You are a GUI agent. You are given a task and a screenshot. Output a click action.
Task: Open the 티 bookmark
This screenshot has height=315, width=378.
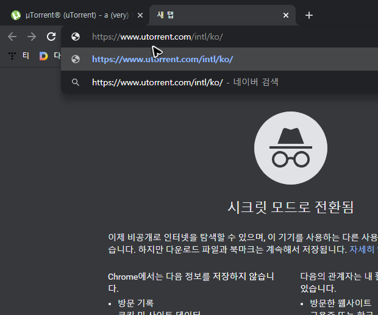pos(26,56)
